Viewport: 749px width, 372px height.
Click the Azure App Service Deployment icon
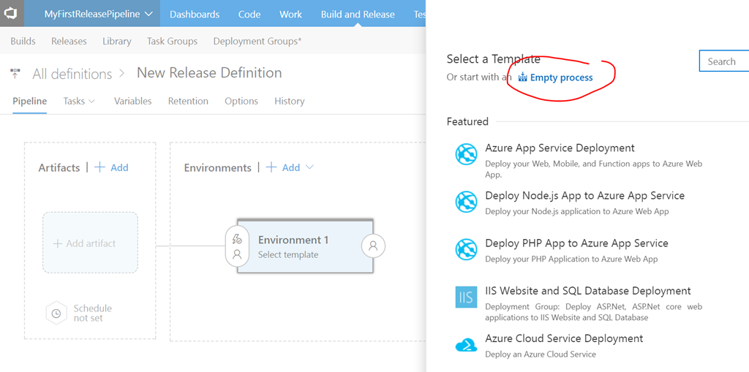(466, 154)
